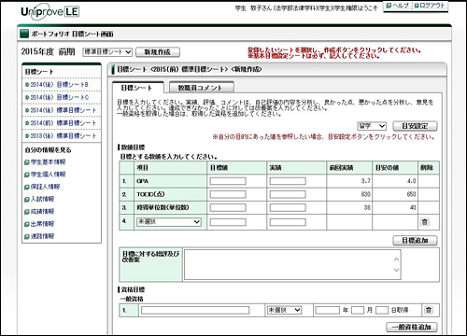The height and width of the screenshot is (336, 467).
Task: Click the trash icon in 一般資格 row 1
Action: click(429, 310)
